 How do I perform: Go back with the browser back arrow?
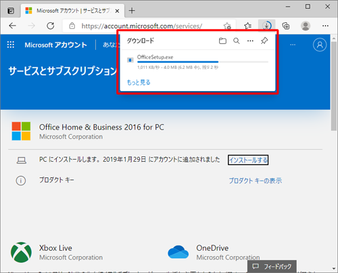pos(12,26)
